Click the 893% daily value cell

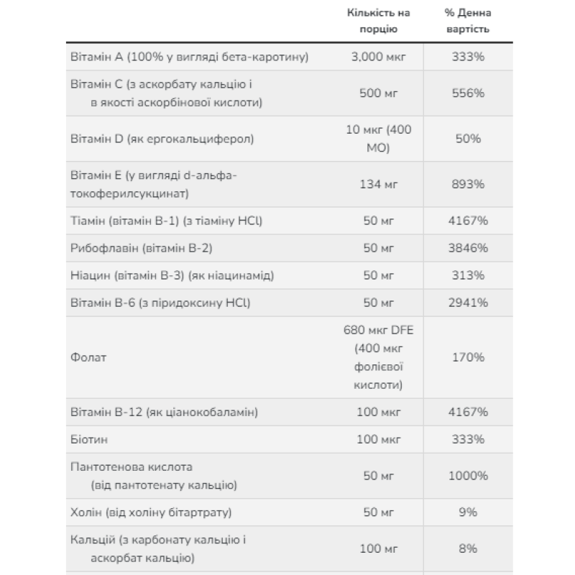[x=468, y=184]
